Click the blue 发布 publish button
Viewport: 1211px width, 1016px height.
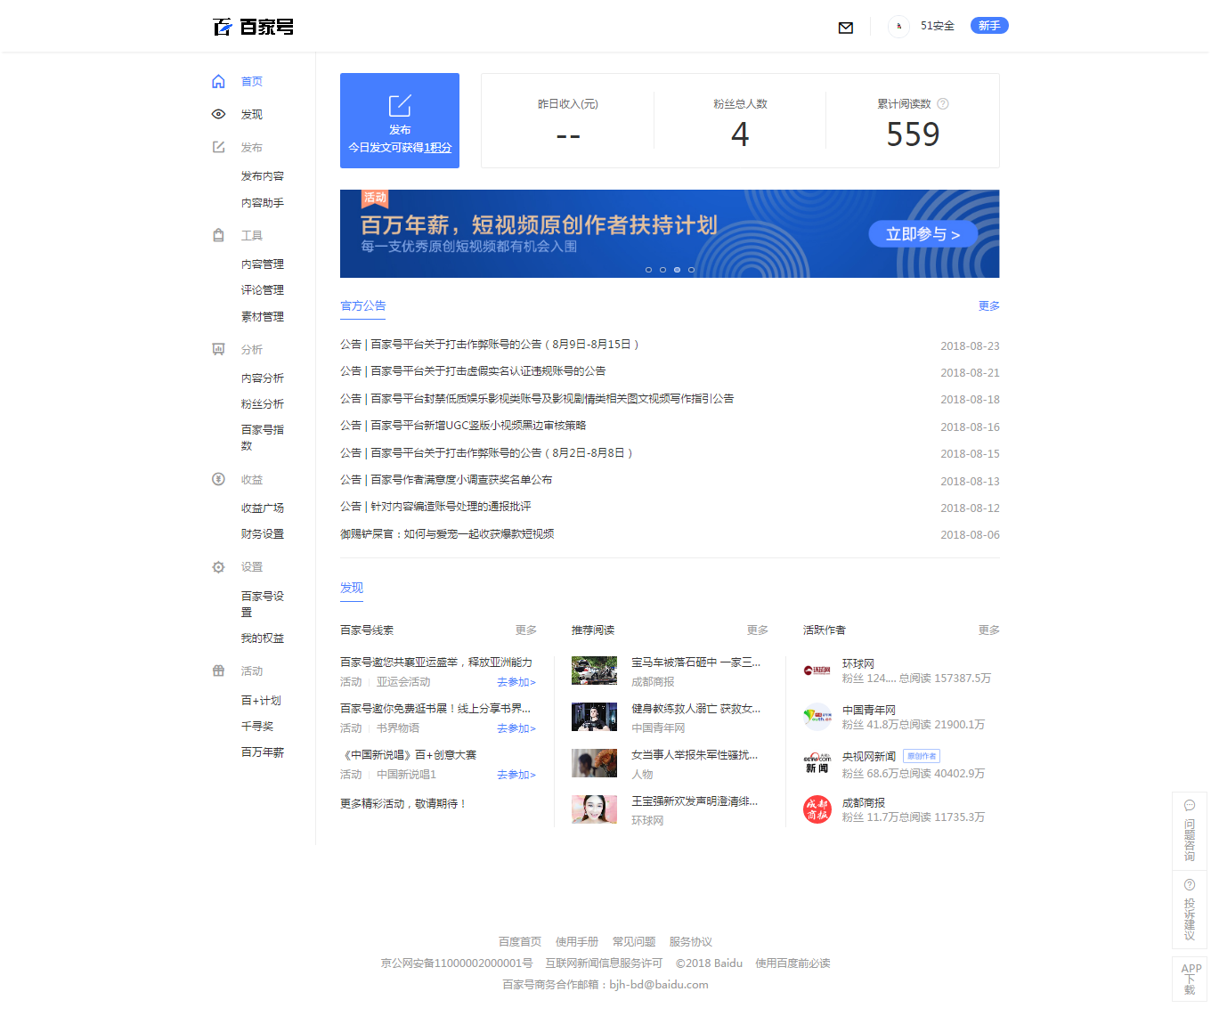point(400,121)
